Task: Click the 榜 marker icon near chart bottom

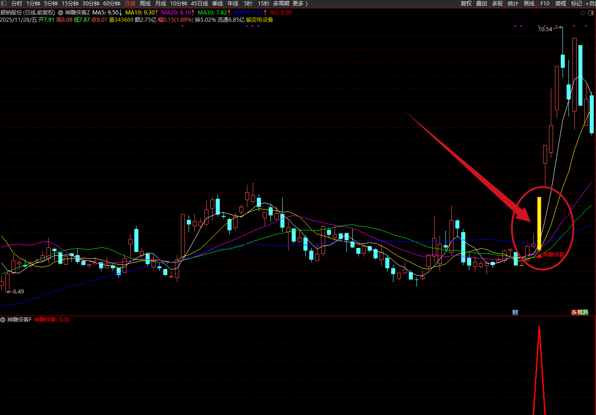Action: [580, 312]
